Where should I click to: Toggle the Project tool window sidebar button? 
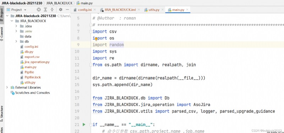[x=2, y=15]
